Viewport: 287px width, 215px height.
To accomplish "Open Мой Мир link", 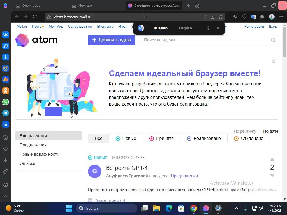I will point(56,27).
